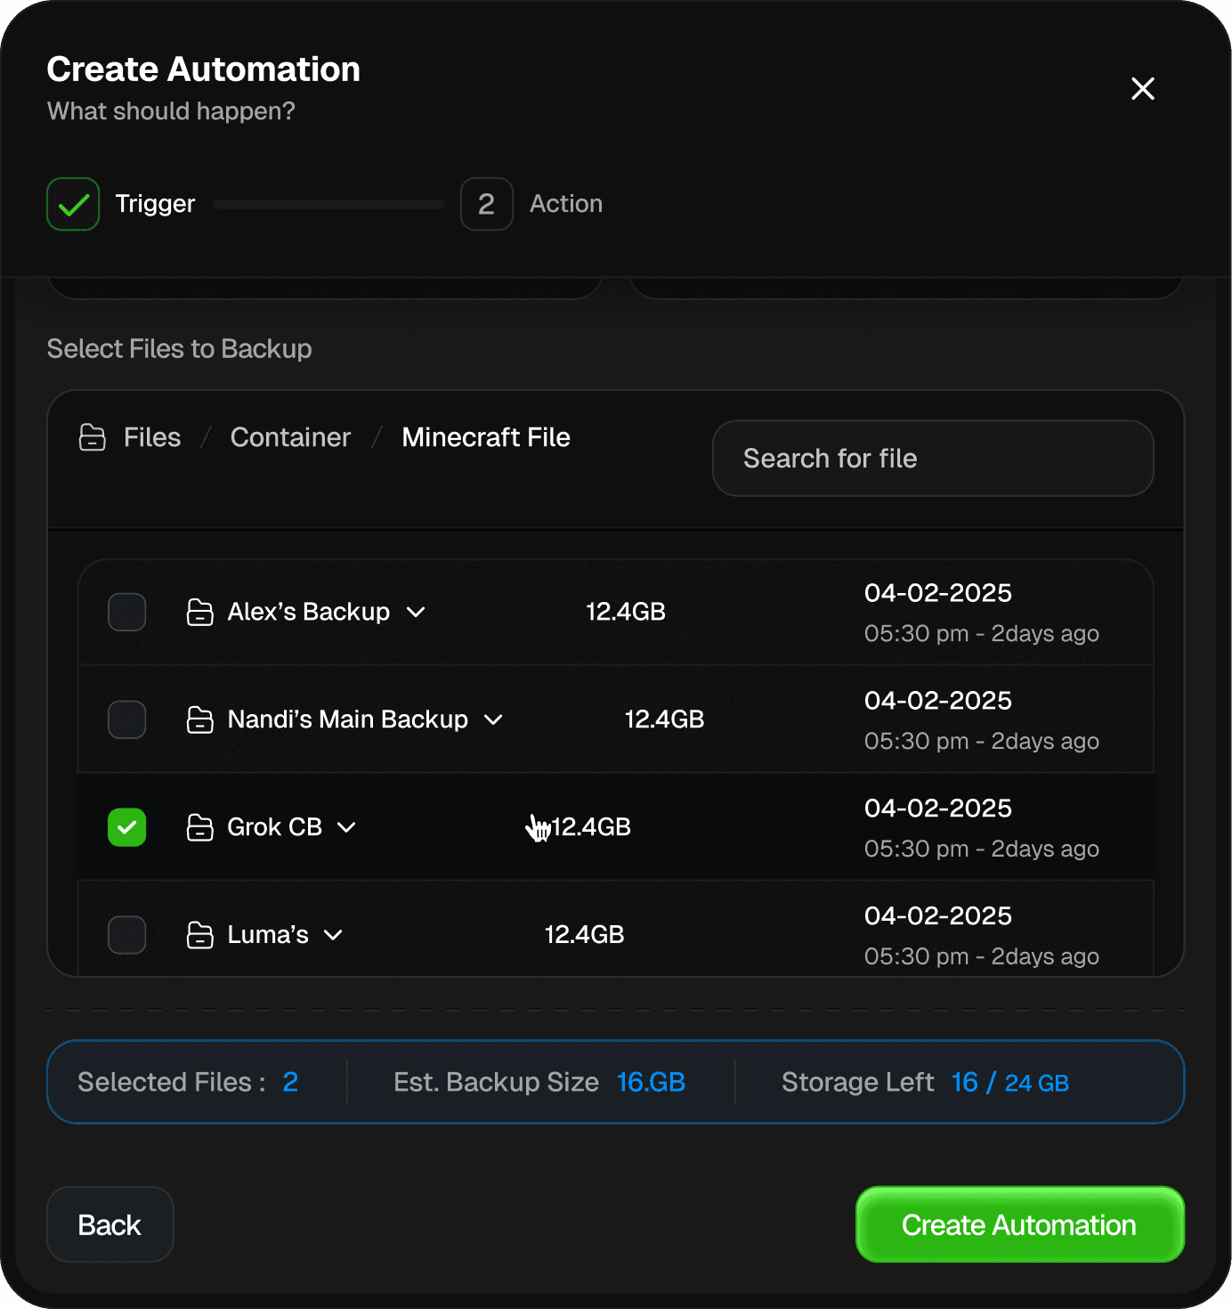Click the Search for file field

pyautogui.click(x=933, y=459)
